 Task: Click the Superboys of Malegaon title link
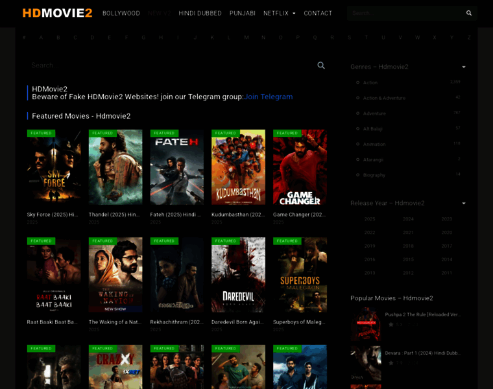point(299,322)
